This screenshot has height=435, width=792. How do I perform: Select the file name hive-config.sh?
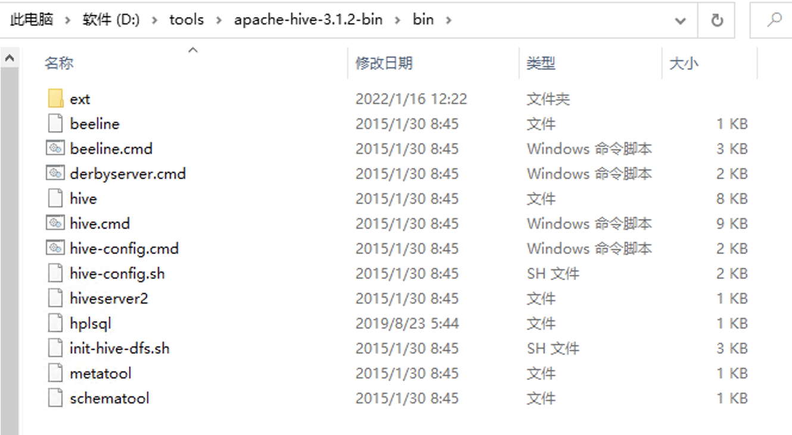(117, 273)
